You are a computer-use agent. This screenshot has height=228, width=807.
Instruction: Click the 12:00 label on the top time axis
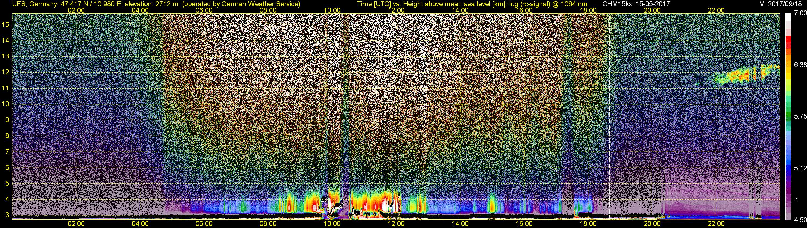point(396,10)
